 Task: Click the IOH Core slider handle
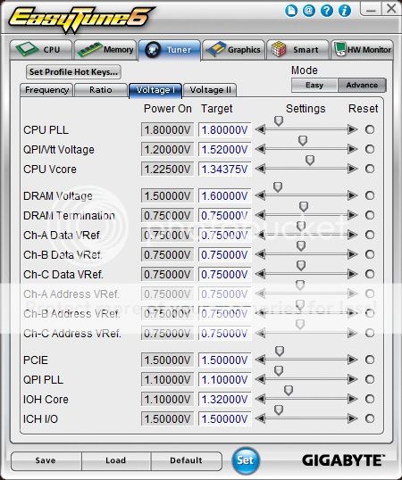(x=289, y=390)
